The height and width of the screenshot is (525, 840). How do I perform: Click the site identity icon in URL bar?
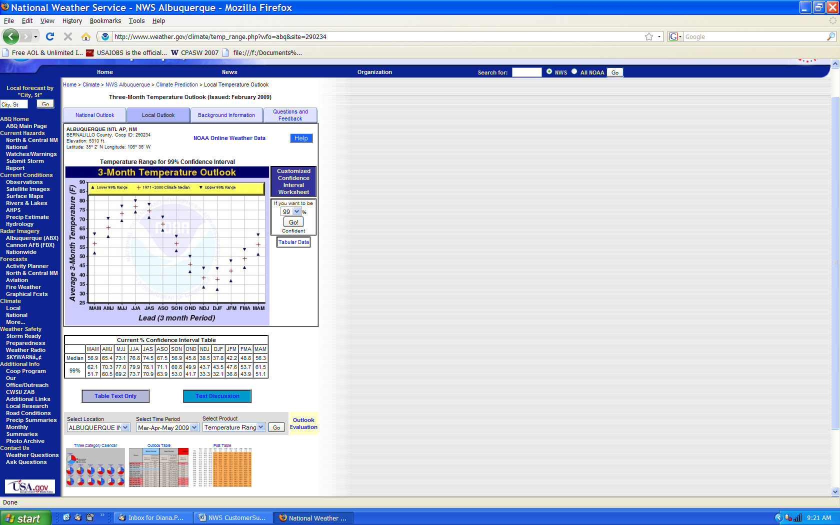[105, 36]
